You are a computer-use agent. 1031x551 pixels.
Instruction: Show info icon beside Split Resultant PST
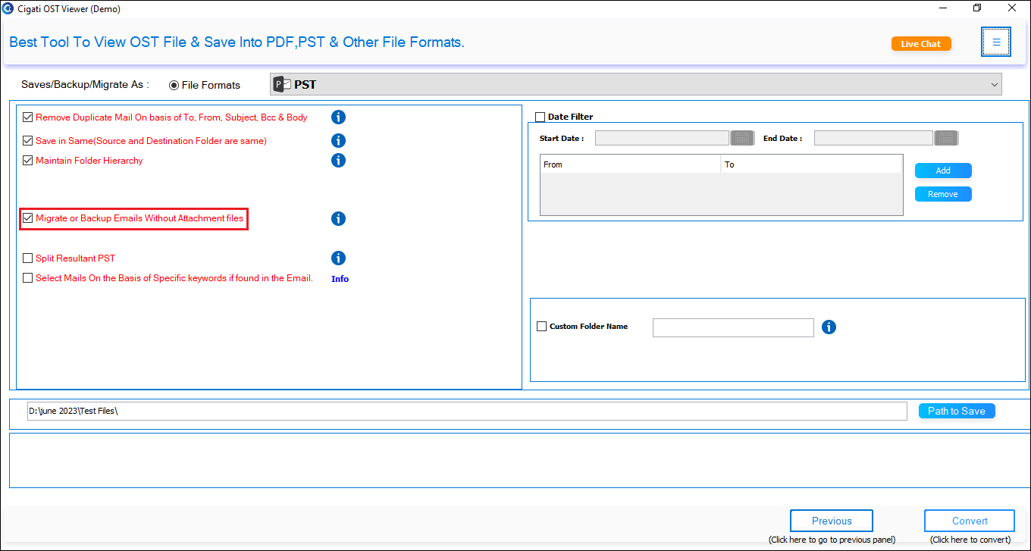pyautogui.click(x=339, y=258)
